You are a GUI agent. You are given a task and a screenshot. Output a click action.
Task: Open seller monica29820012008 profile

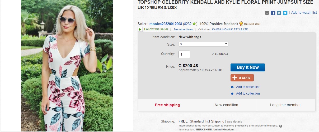point(166,24)
